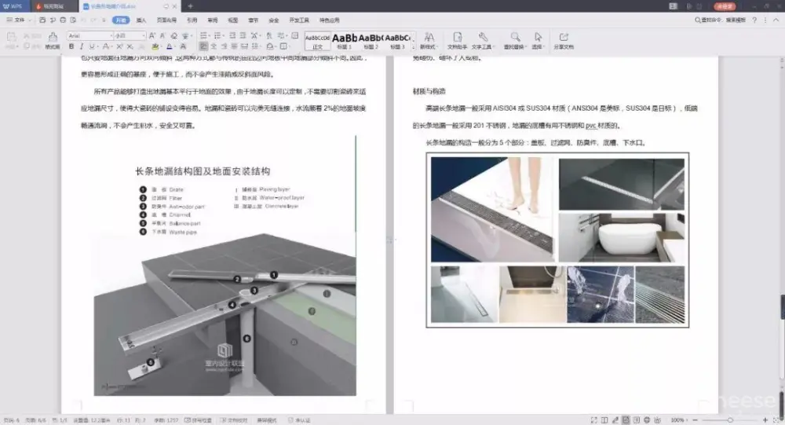Apply the 标题 1 heading style
The width and height of the screenshot is (785, 425).
345,41
